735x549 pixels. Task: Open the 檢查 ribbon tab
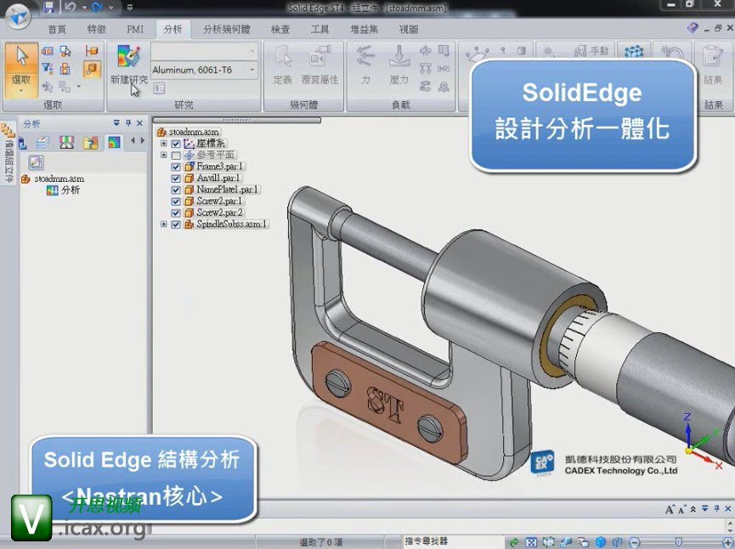pyautogui.click(x=280, y=29)
